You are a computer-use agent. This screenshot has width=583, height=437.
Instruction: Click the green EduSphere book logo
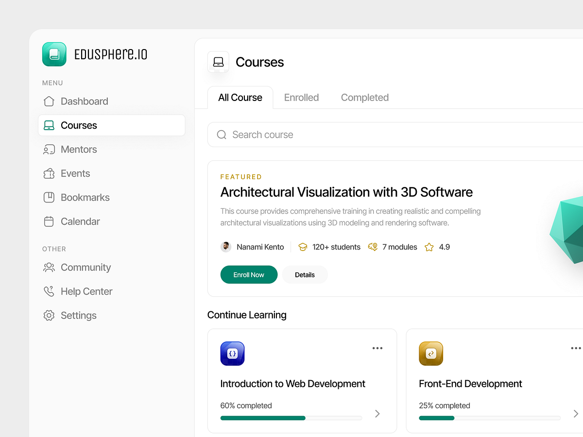54,54
